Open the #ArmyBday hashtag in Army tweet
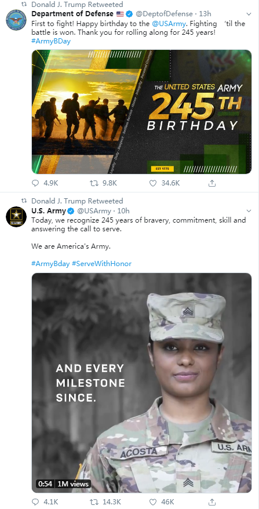The image size is (259, 509). click(50, 264)
